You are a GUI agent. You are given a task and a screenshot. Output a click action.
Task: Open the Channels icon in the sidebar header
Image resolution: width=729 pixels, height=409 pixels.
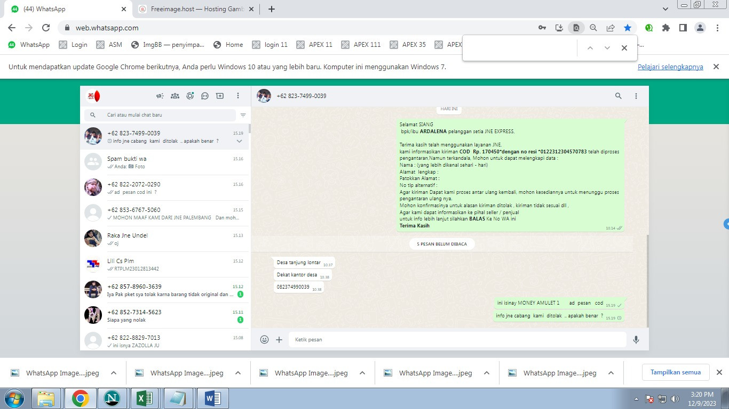[x=205, y=96]
